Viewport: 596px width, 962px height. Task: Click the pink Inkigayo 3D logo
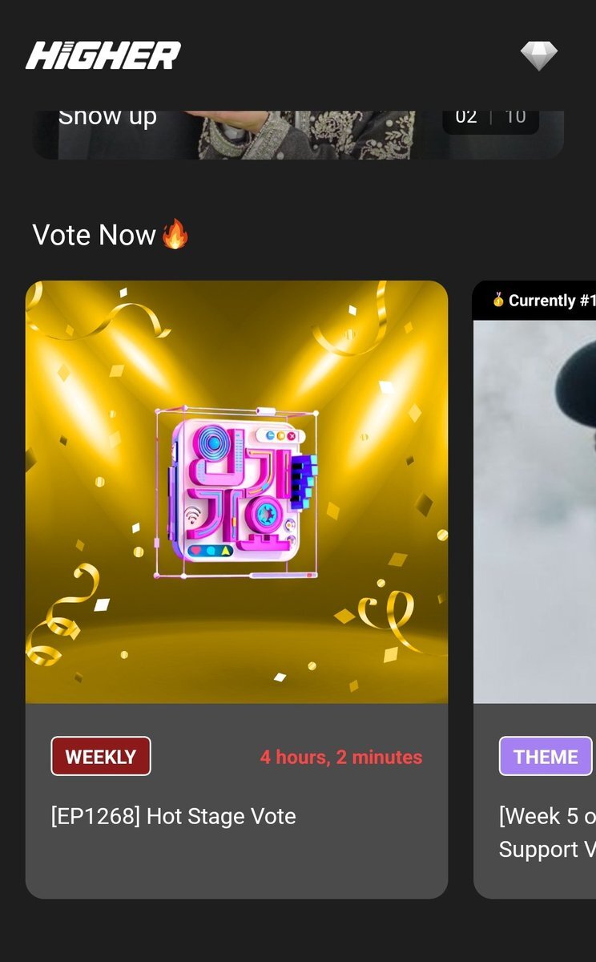pos(236,493)
